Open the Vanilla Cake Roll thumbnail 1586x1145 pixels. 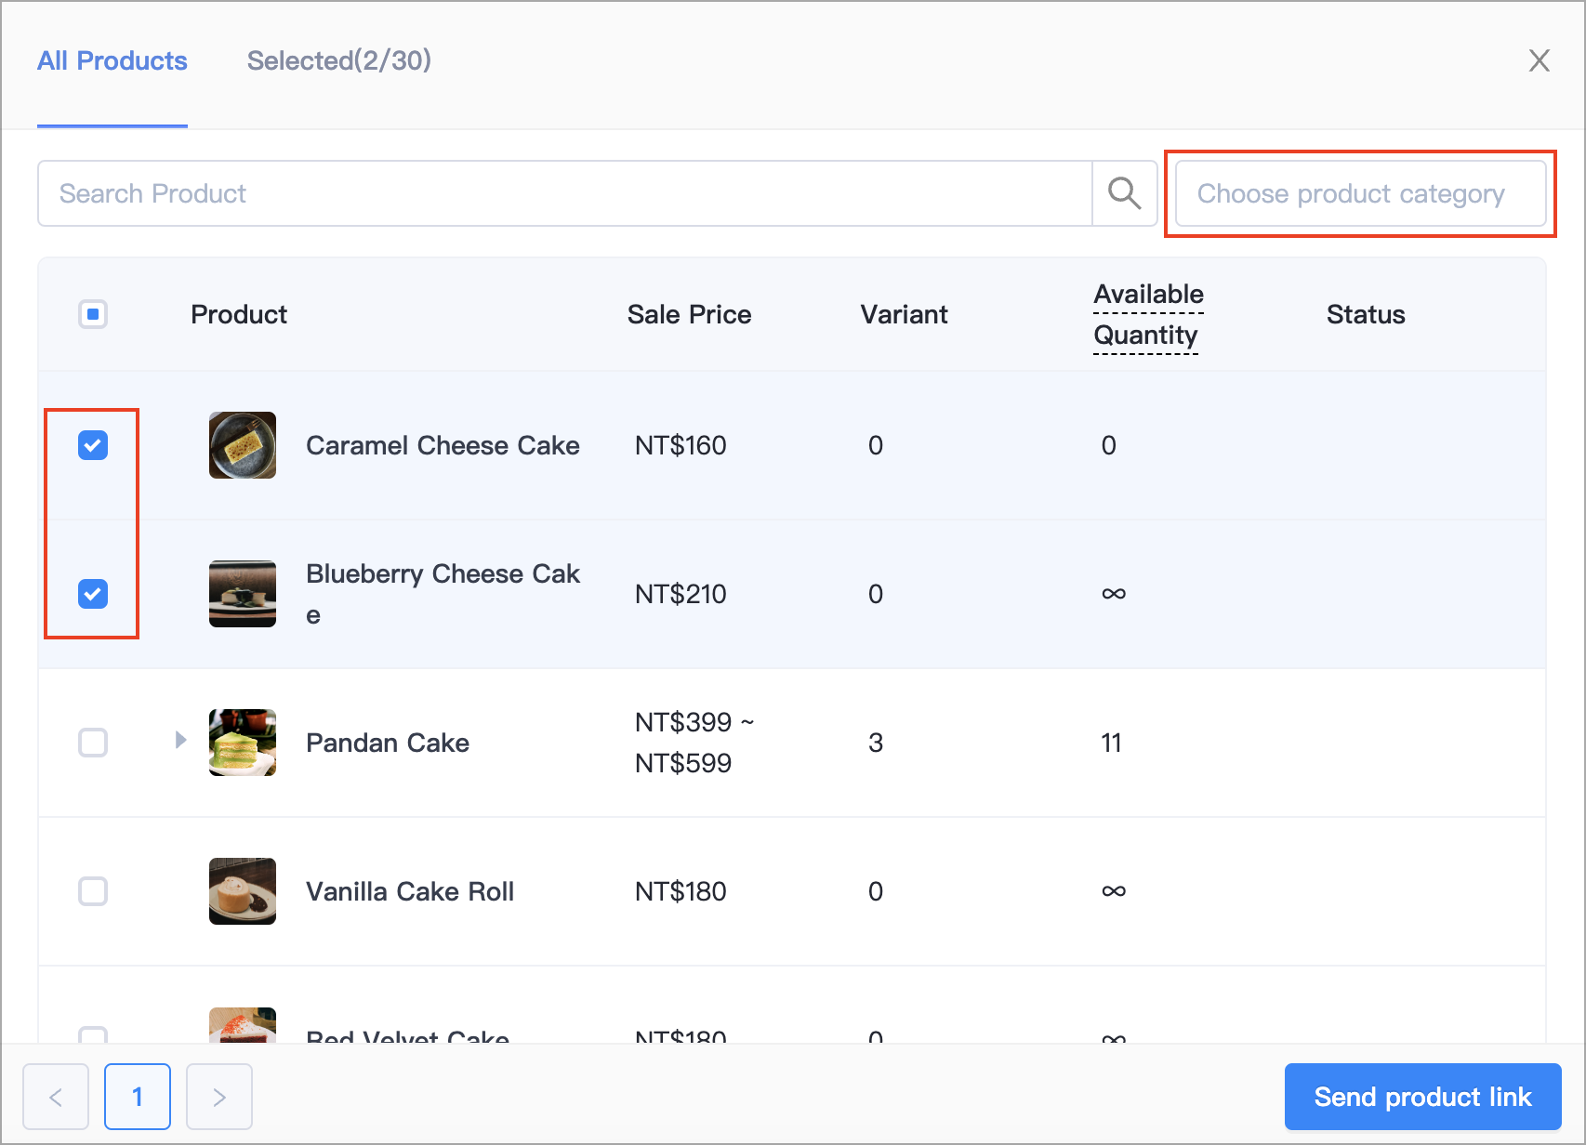(x=243, y=891)
